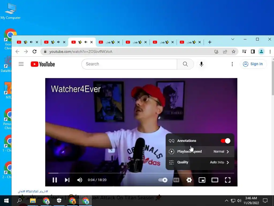Pause the video with the pause button
The height and width of the screenshot is (206, 274).
(x=55, y=180)
